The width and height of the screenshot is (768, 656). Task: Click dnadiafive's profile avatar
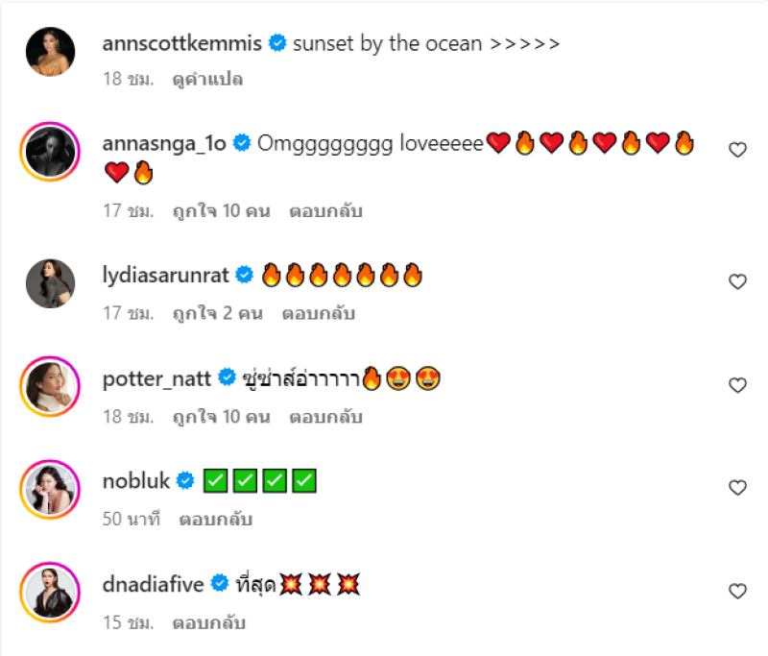(x=50, y=592)
